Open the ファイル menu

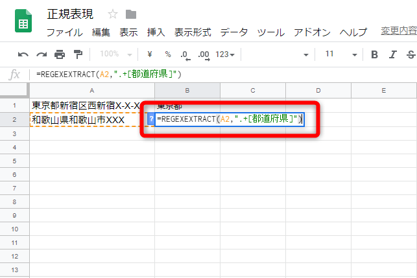(65, 32)
